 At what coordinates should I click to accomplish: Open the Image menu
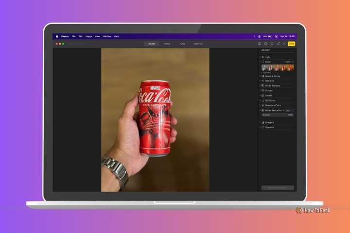[88, 36]
